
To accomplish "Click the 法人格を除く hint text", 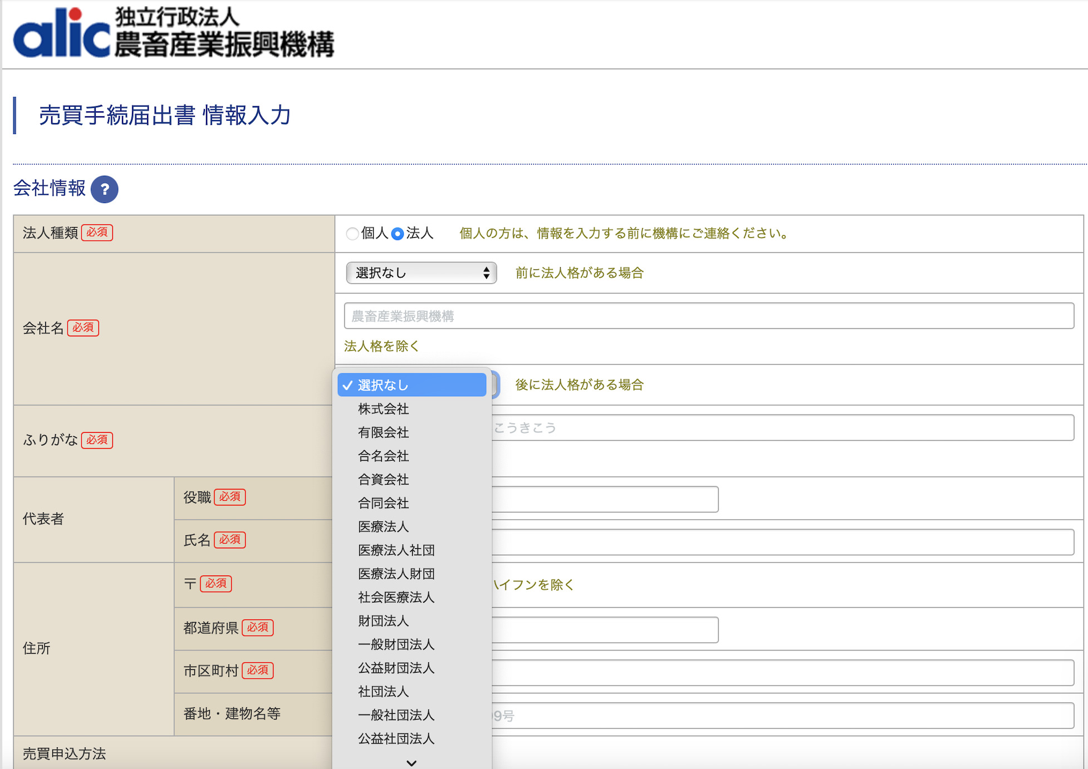I will 381,346.
